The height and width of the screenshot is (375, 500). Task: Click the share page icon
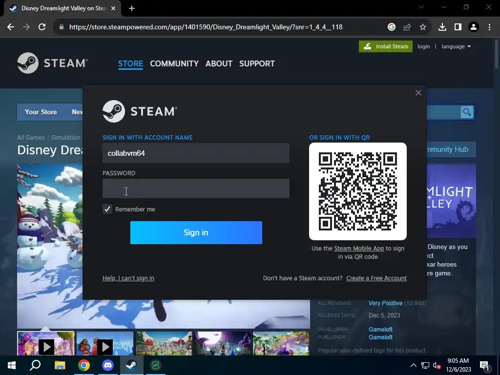tap(407, 27)
